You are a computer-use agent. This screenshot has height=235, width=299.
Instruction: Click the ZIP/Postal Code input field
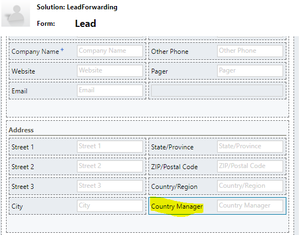click(250, 166)
